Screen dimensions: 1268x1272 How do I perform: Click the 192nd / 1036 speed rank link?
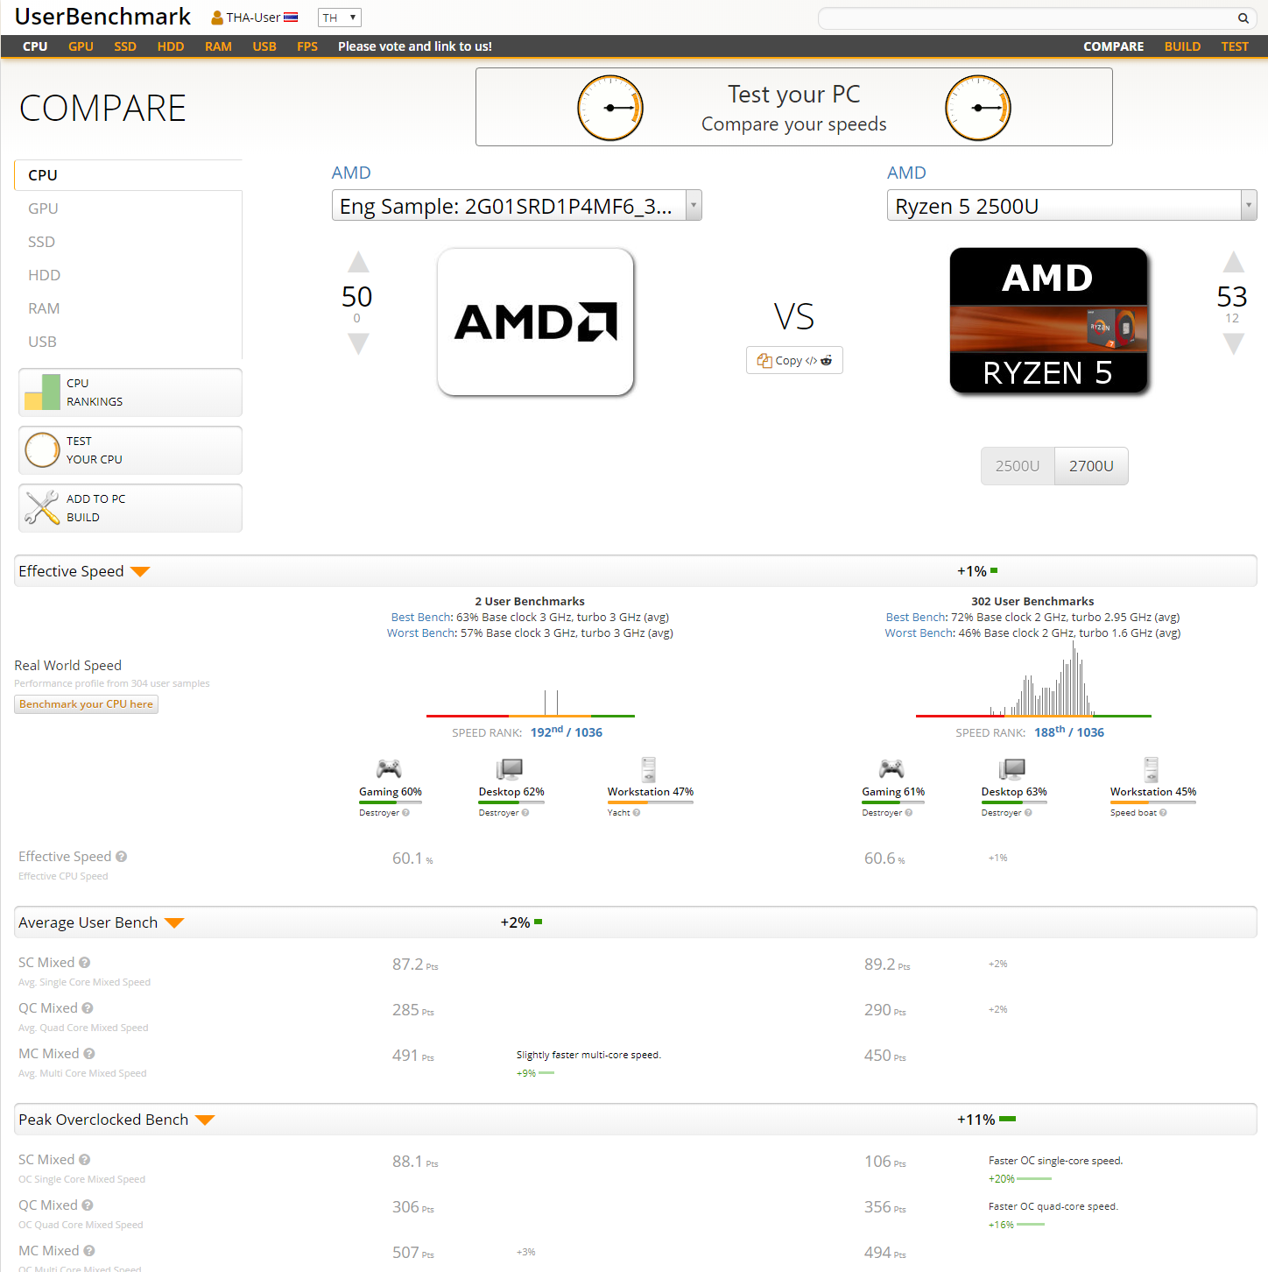coord(567,732)
